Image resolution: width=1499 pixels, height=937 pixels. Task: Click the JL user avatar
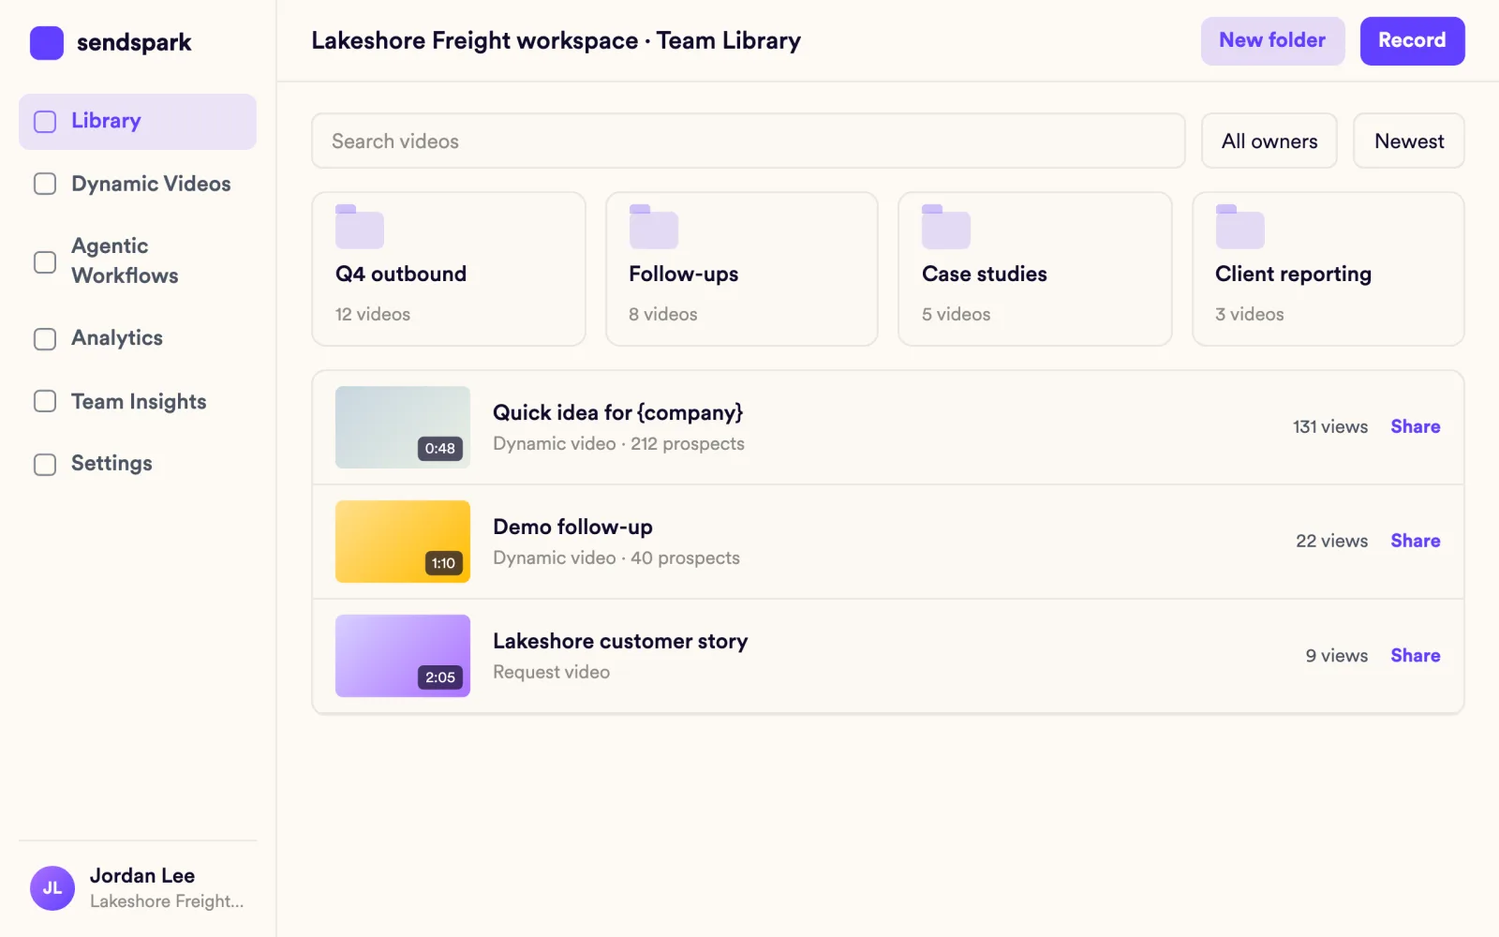52,888
